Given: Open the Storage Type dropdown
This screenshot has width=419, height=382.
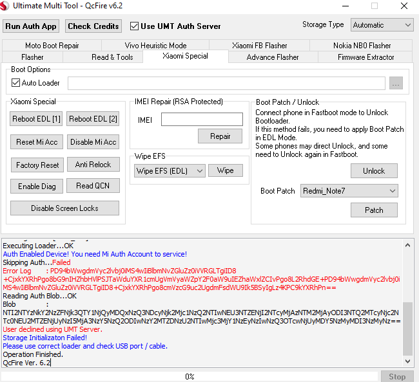Looking at the screenshot, I should coord(382,25).
